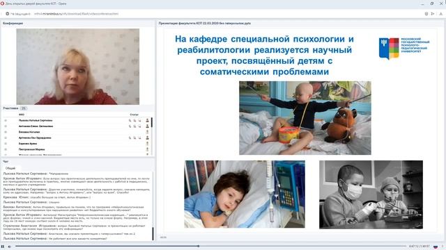
Task: Click status dot beside Артемова Ева row
Action: click(x=6, y=137)
